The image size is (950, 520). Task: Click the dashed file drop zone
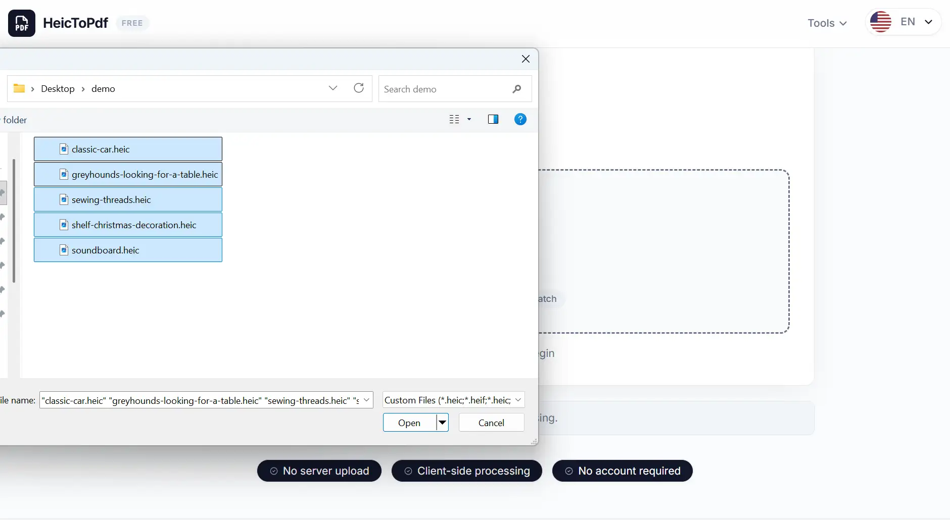click(x=663, y=251)
